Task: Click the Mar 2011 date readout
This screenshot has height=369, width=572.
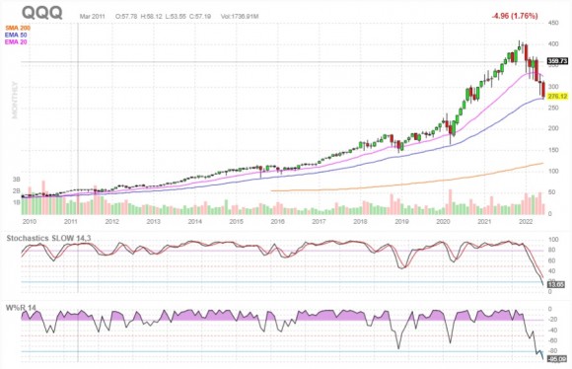Action: click(93, 17)
